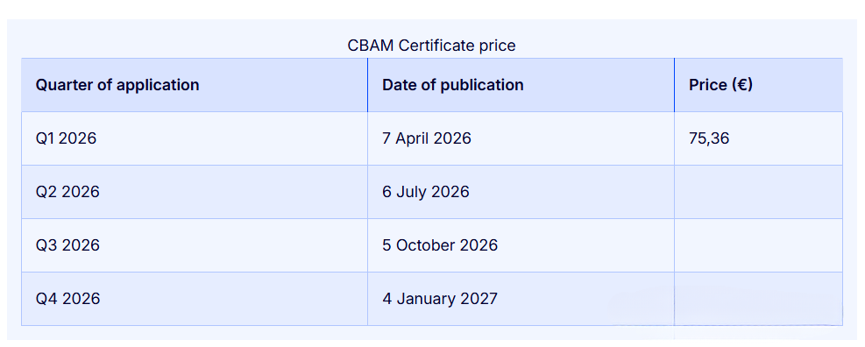The width and height of the screenshot is (865, 347).
Task: Click the 'CBAM Certificate price' table title
Action: [x=431, y=46]
